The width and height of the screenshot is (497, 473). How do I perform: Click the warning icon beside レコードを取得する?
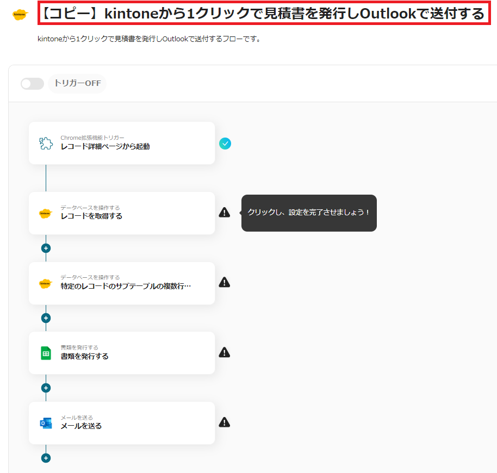click(225, 212)
